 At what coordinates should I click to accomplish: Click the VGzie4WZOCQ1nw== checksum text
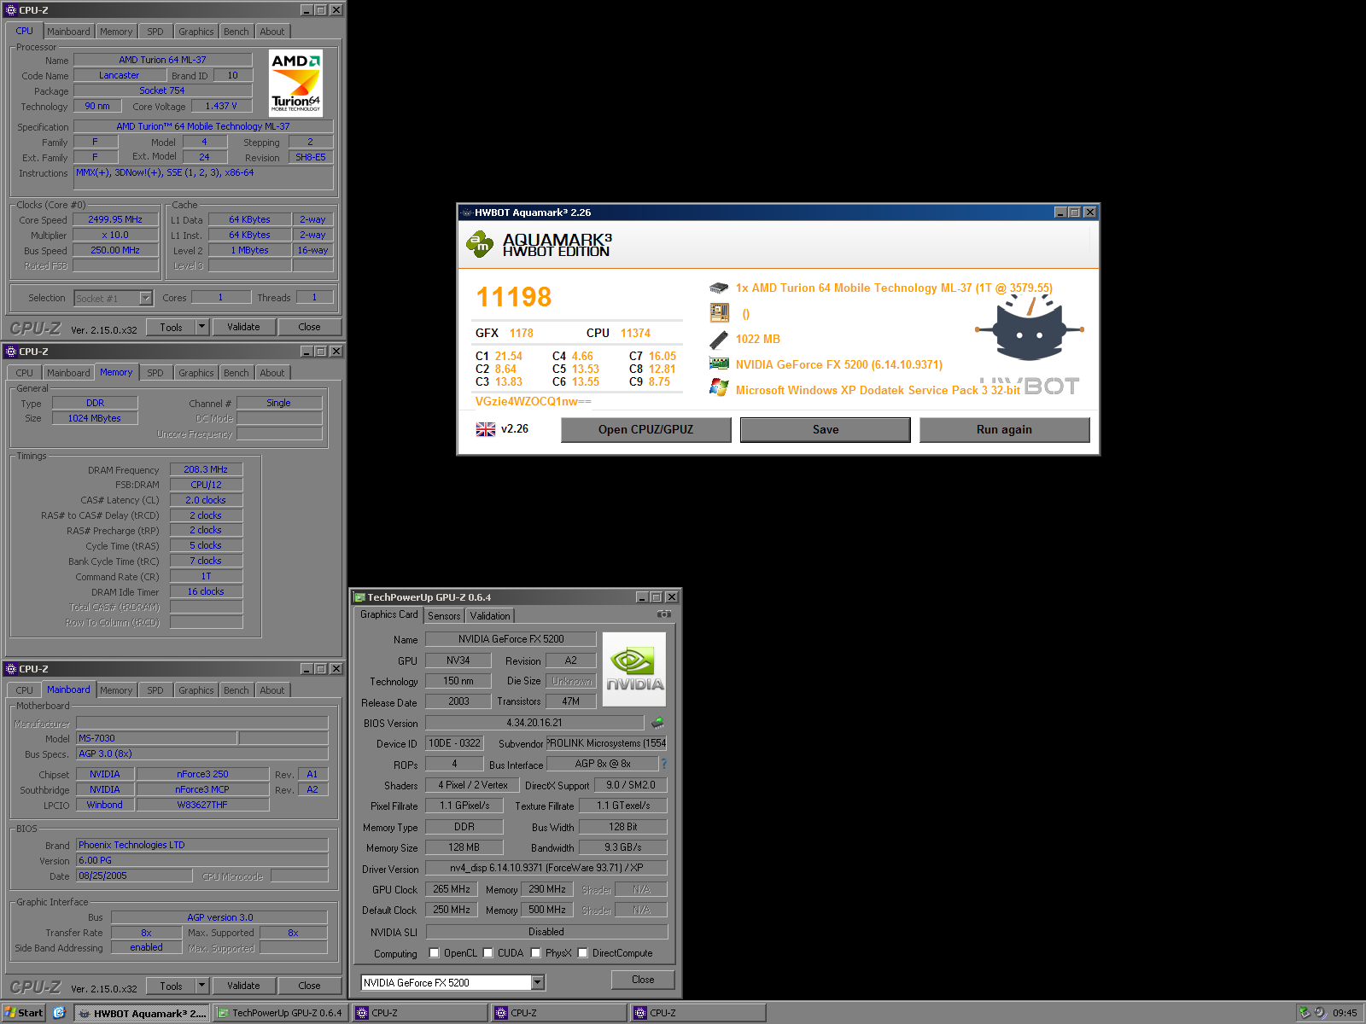coord(533,401)
